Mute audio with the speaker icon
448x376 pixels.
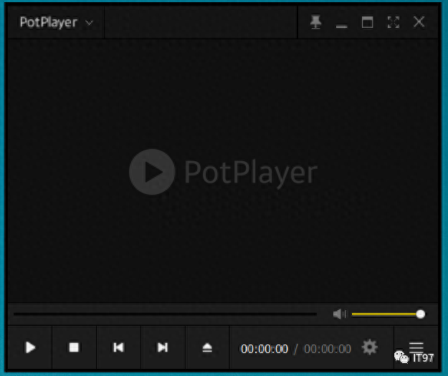click(x=340, y=314)
